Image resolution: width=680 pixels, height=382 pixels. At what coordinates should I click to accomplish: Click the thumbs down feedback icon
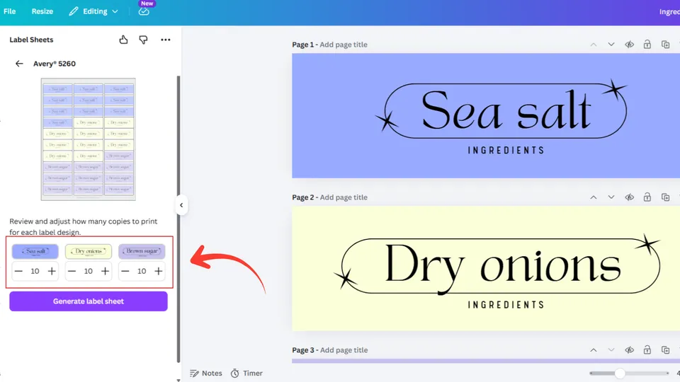pos(143,40)
